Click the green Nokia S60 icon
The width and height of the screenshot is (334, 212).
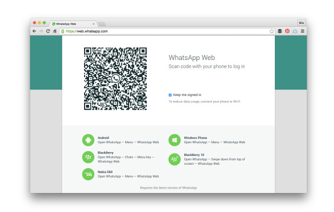pos(88,174)
